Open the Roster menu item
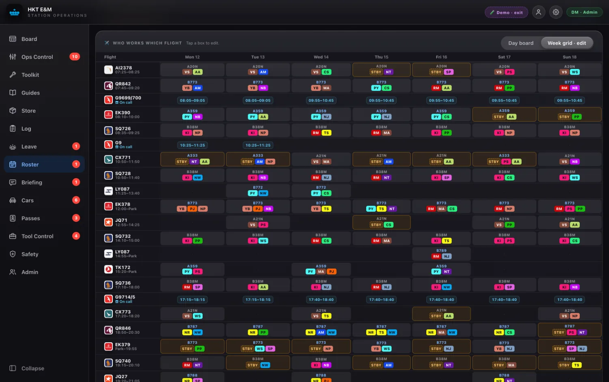This screenshot has width=609, height=382. 44,164
